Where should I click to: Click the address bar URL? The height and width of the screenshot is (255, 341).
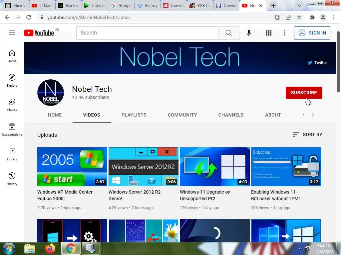pos(89,17)
